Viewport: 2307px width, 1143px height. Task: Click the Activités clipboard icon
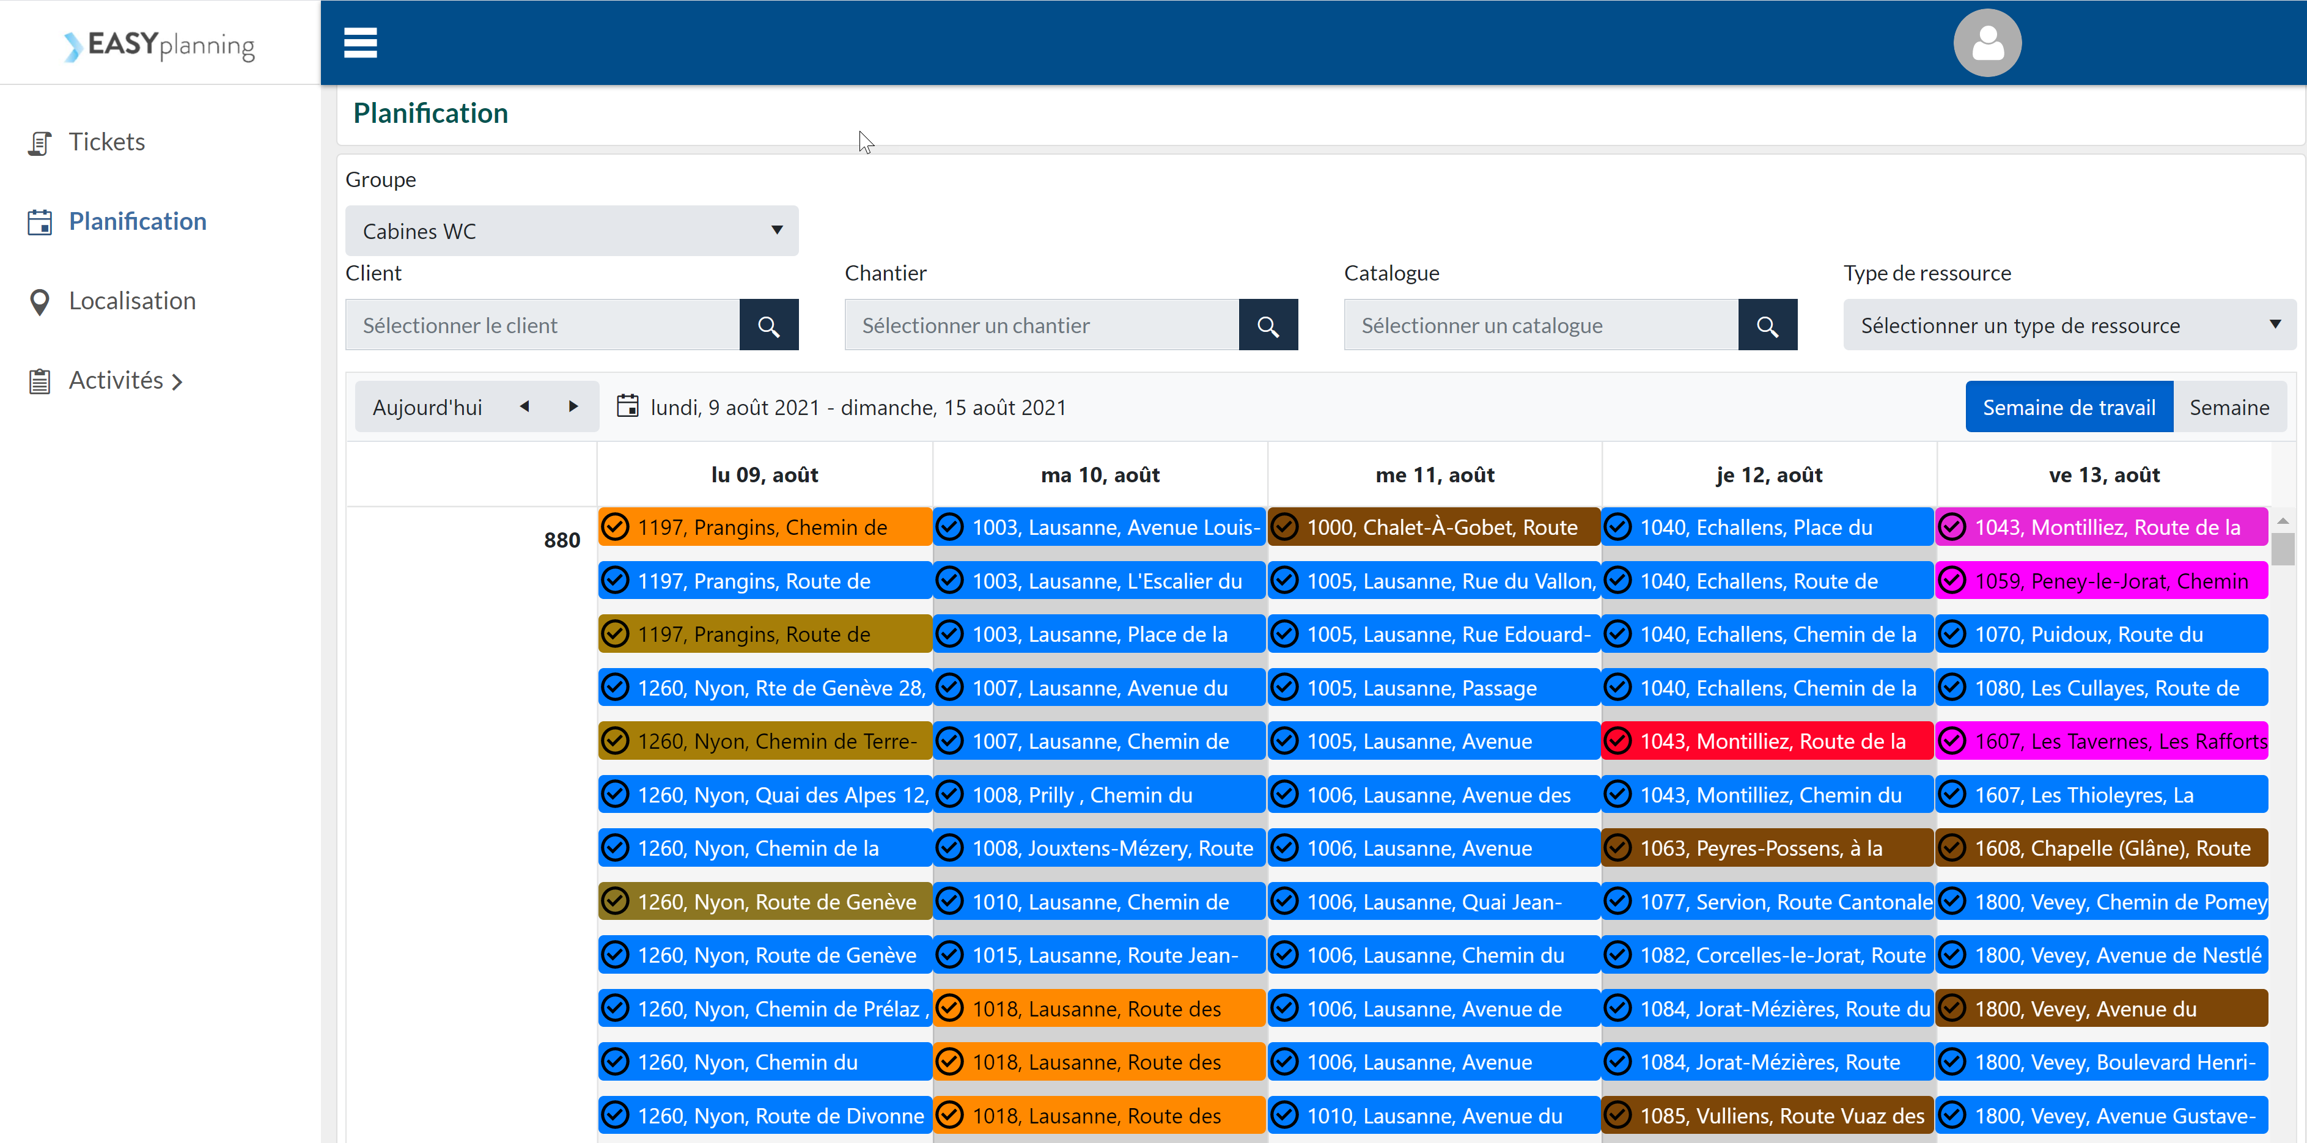click(39, 381)
